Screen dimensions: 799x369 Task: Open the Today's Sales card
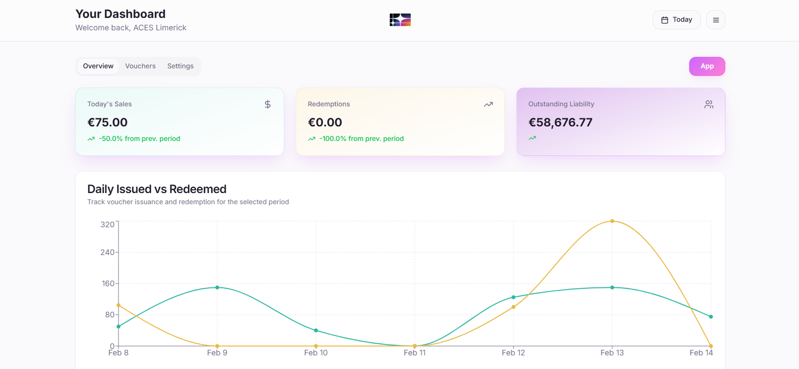pyautogui.click(x=179, y=122)
